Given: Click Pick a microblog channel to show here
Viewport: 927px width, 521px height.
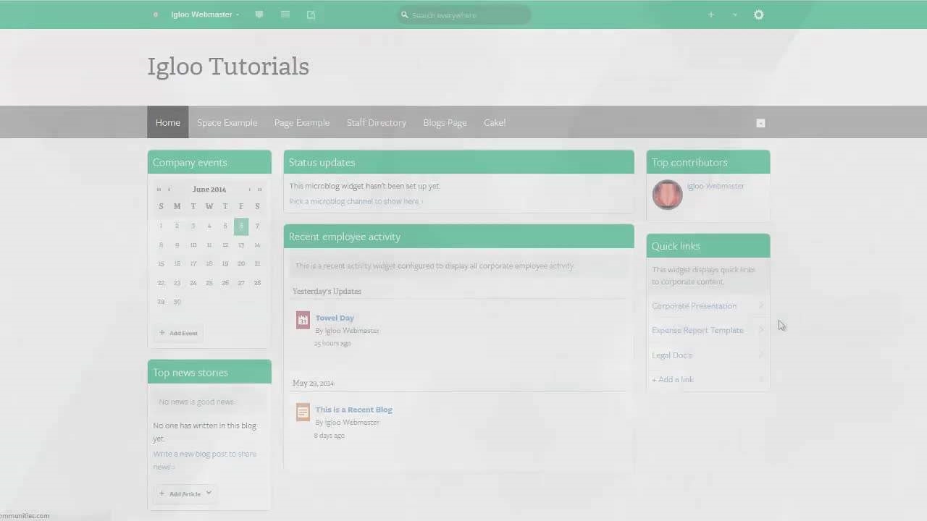Looking at the screenshot, I should coord(356,201).
